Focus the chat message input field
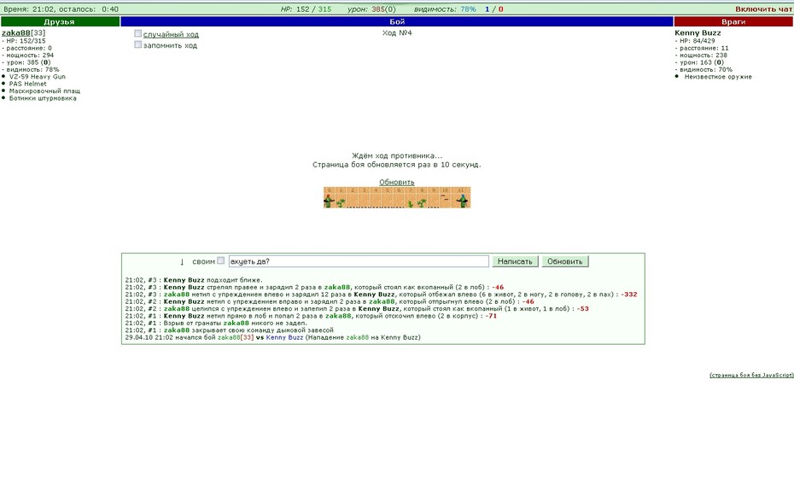The height and width of the screenshot is (496, 794). [x=359, y=261]
